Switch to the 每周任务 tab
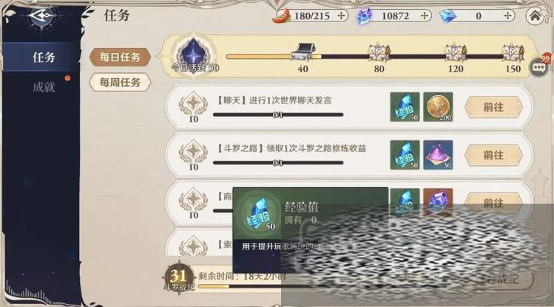The width and height of the screenshot is (554, 307). click(120, 83)
